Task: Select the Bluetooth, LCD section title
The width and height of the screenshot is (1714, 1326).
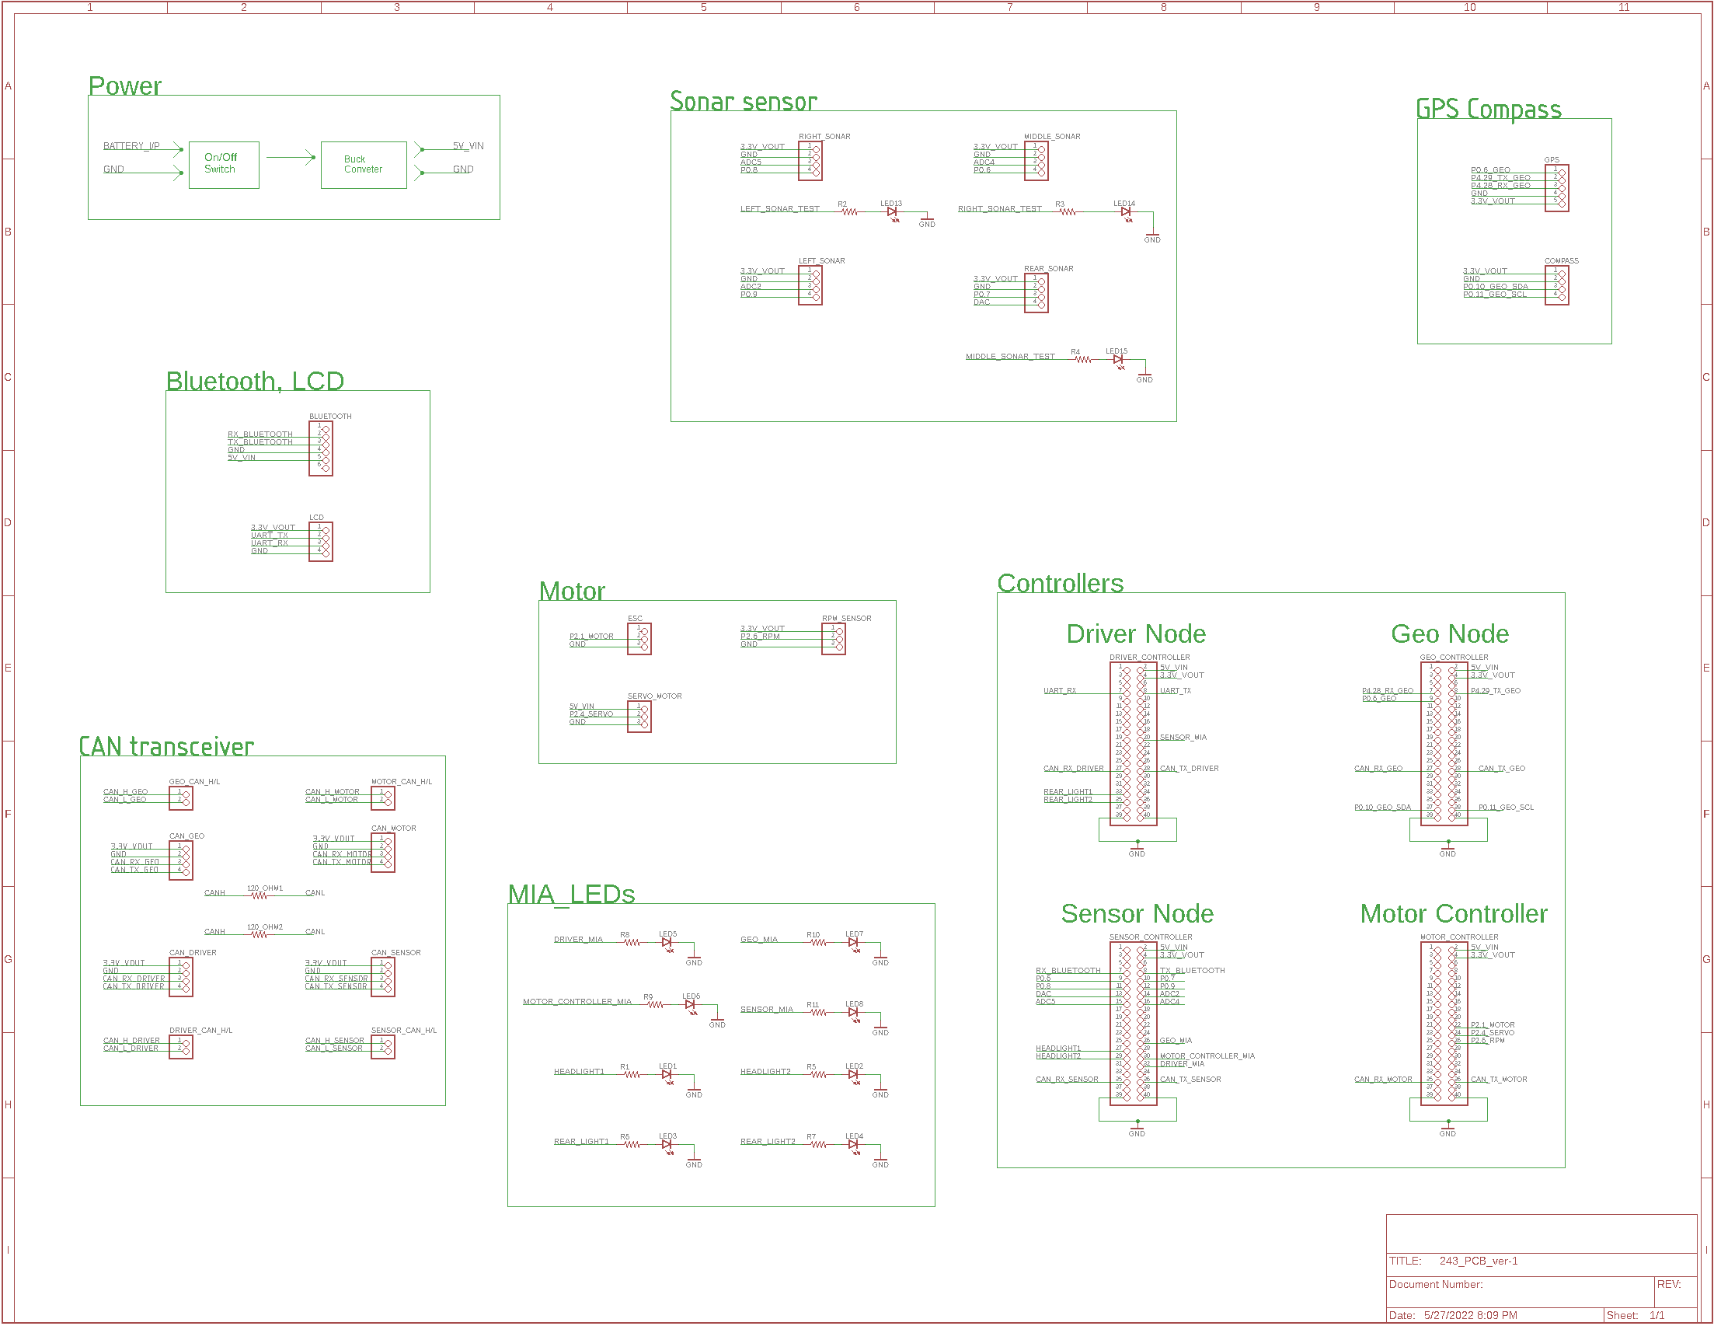Action: (x=255, y=381)
